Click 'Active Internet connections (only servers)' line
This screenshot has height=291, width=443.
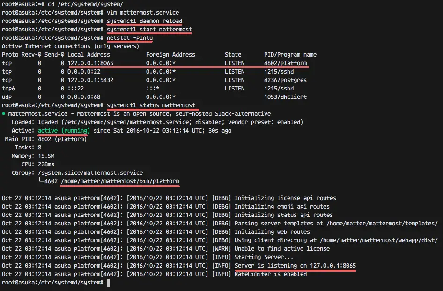(x=70, y=46)
